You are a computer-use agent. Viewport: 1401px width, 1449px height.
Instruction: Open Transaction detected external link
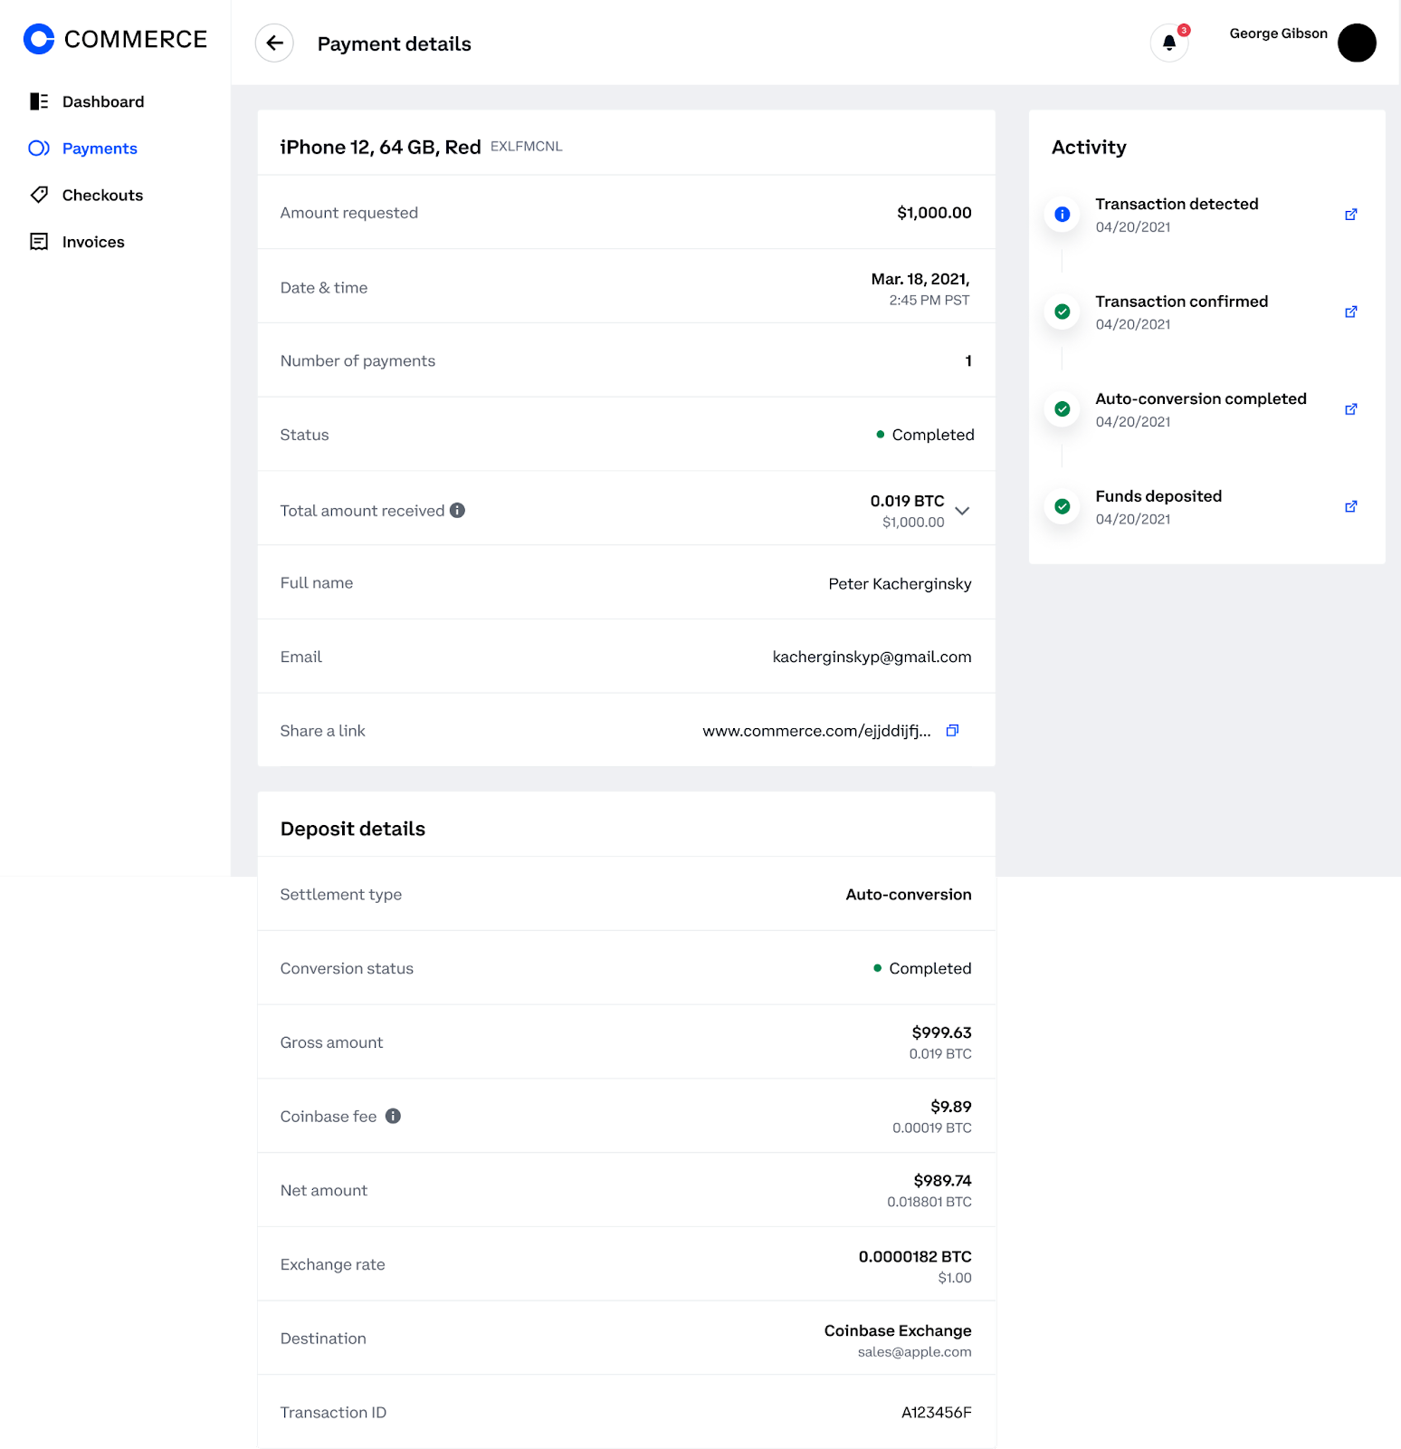tap(1350, 215)
